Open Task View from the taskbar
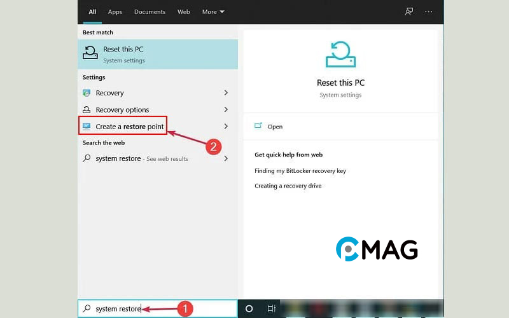 (271, 308)
